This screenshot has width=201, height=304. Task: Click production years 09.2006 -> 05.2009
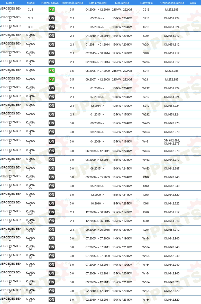(x=98, y=177)
